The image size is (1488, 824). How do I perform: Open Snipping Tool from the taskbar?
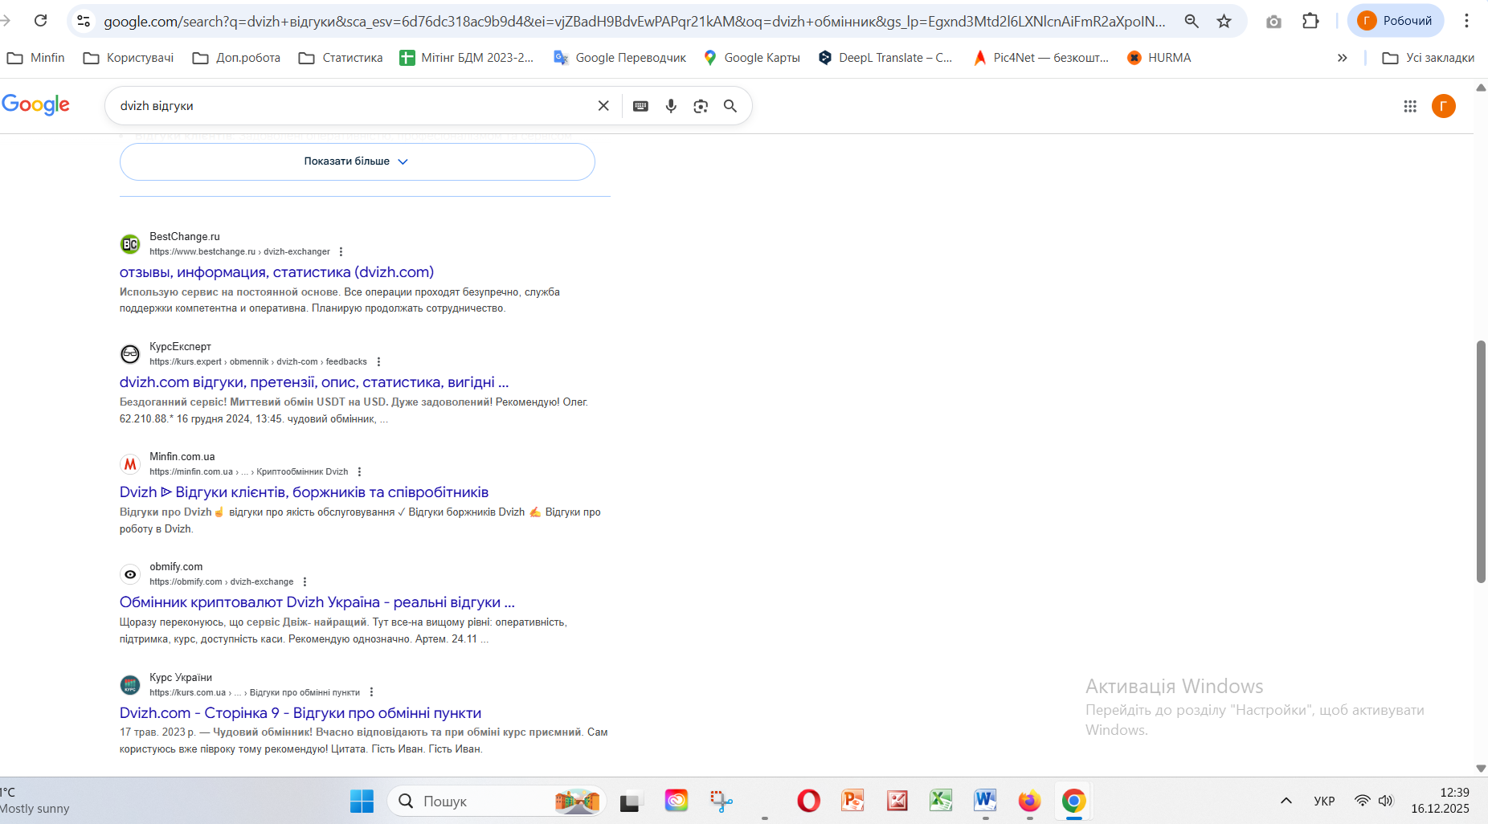(x=721, y=801)
